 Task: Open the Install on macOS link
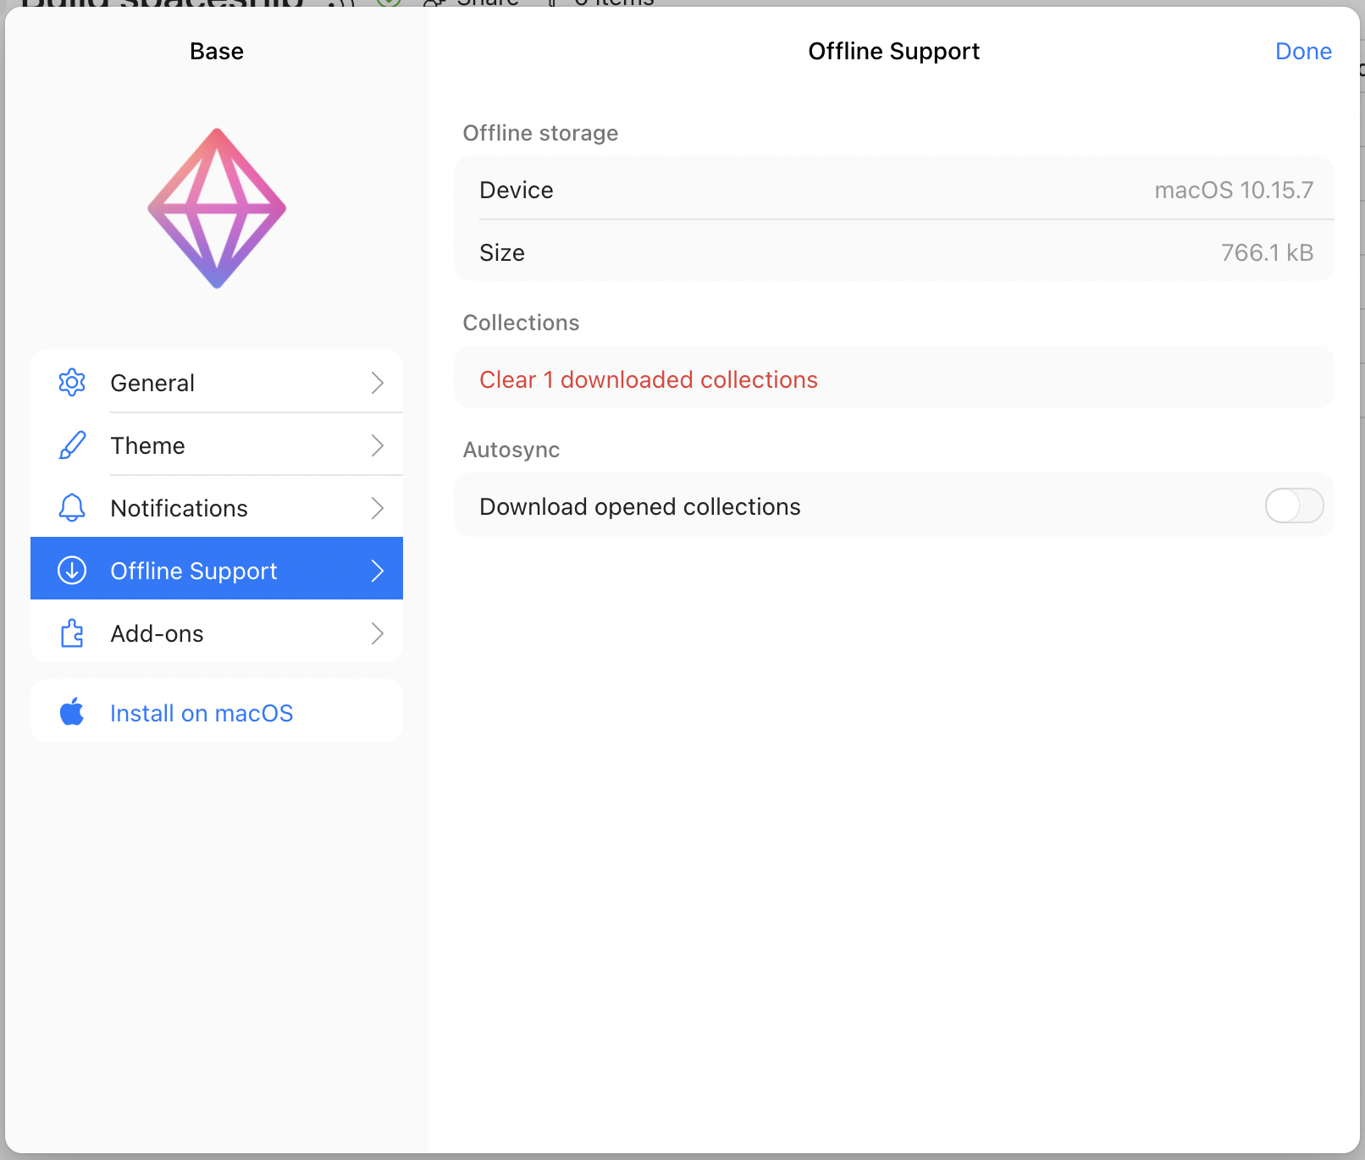coord(202,711)
